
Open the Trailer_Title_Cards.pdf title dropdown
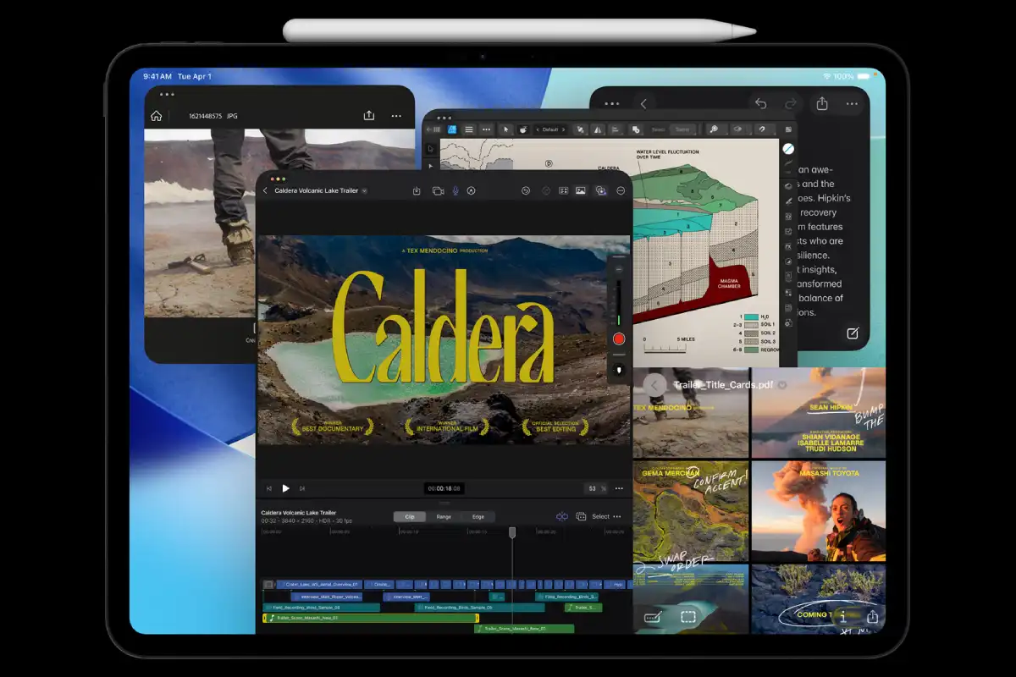point(783,385)
